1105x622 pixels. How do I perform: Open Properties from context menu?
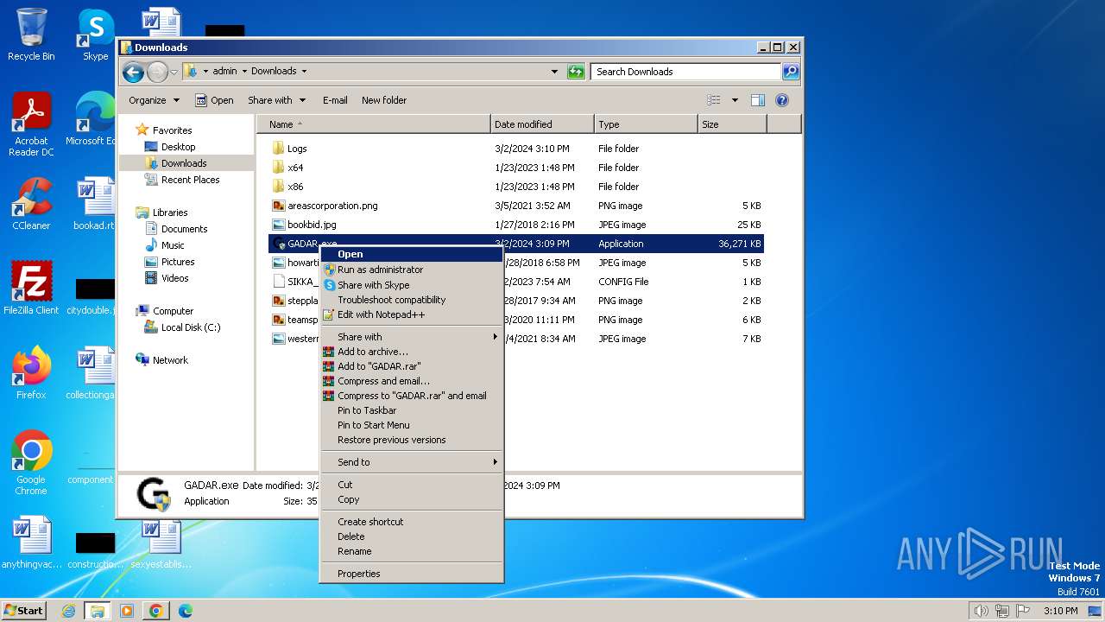[411, 574]
